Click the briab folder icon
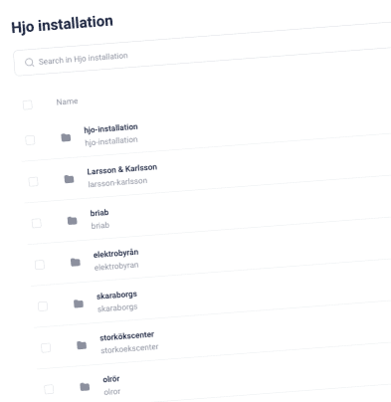This screenshot has height=402, width=391. coord(72,221)
